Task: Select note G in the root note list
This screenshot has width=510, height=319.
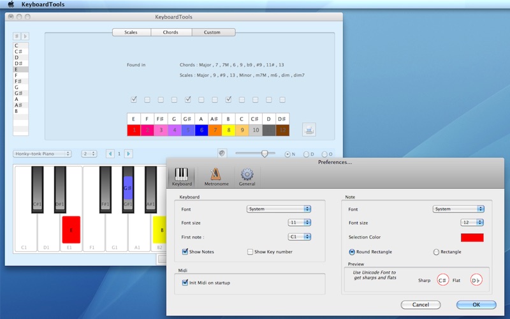Action: pos(20,87)
